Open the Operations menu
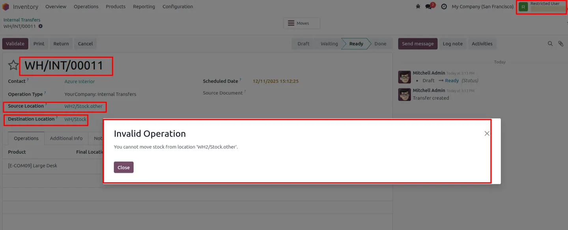 (86, 7)
